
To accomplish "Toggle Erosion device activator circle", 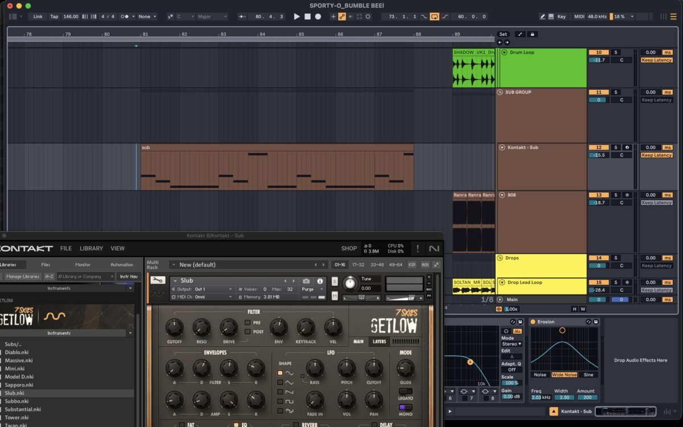I will coord(533,322).
